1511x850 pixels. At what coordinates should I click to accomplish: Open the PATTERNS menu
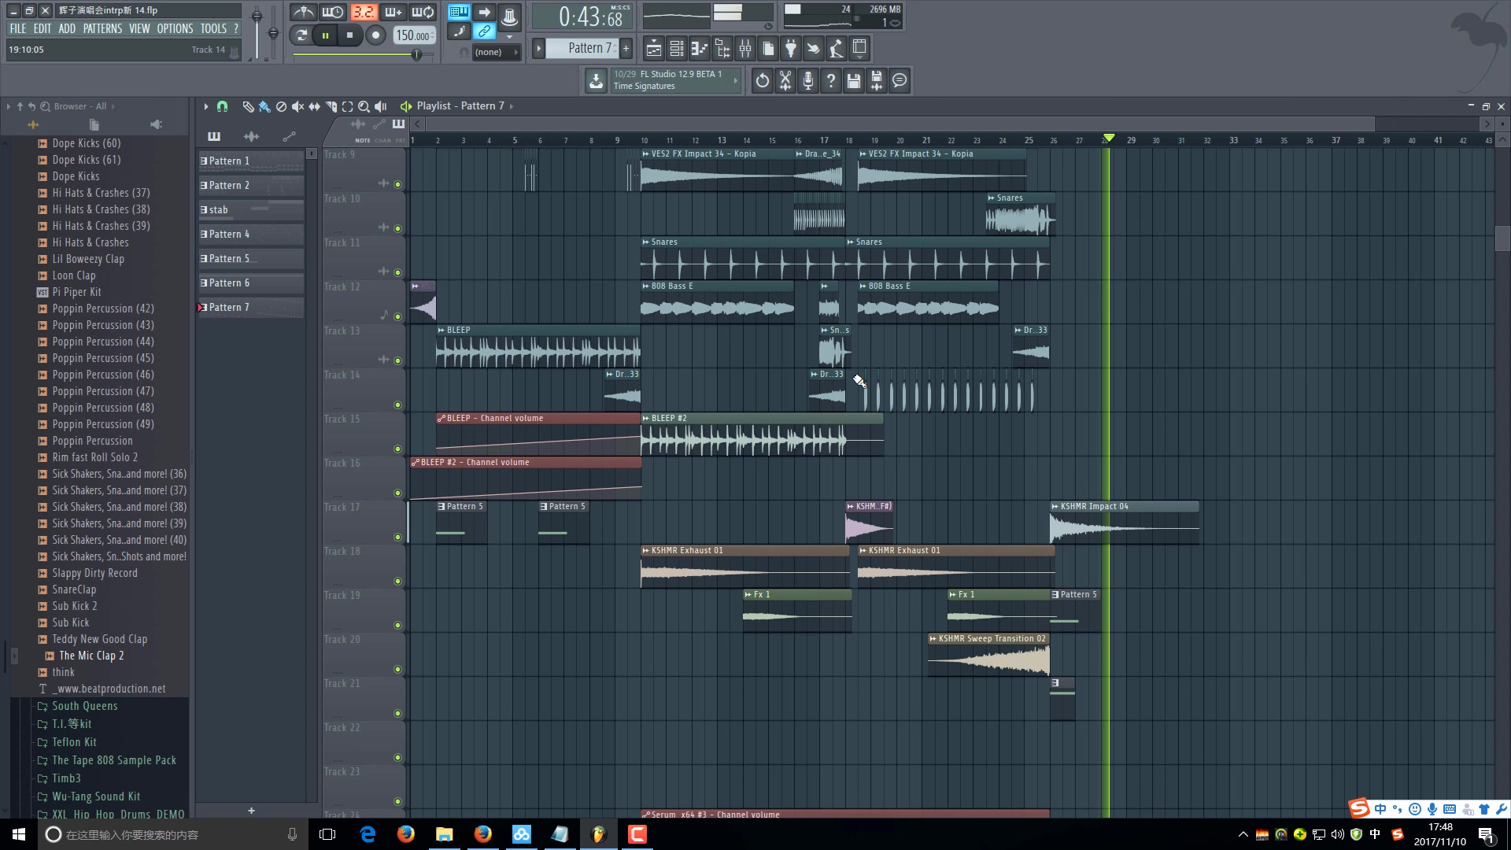coord(102,28)
